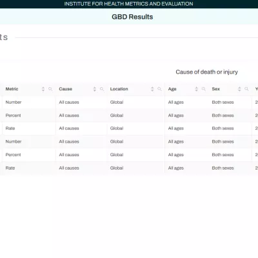Open the search filter for the Age column
Screen dimensions: 258x258
[x=204, y=89]
